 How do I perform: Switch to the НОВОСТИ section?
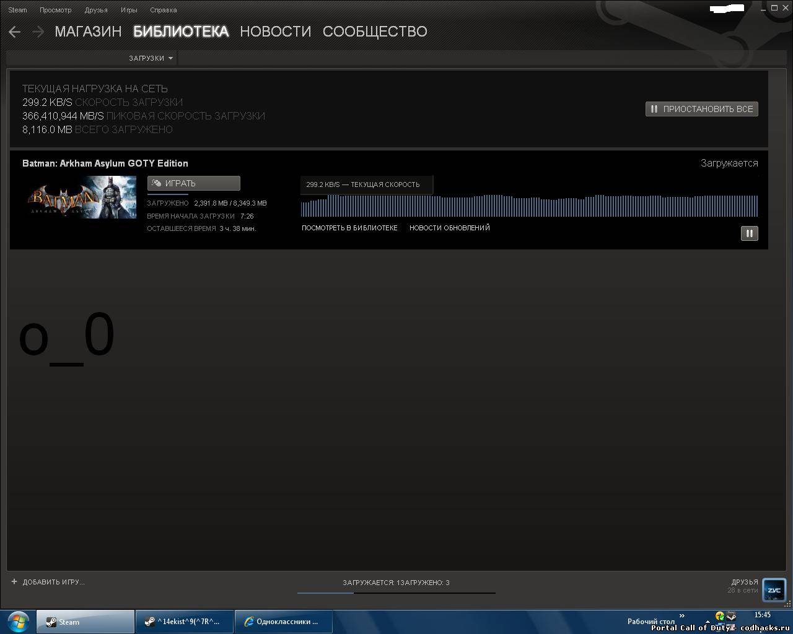coord(275,32)
